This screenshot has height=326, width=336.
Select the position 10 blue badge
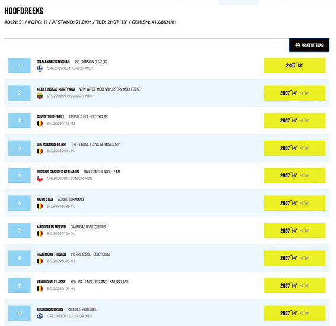(20, 313)
